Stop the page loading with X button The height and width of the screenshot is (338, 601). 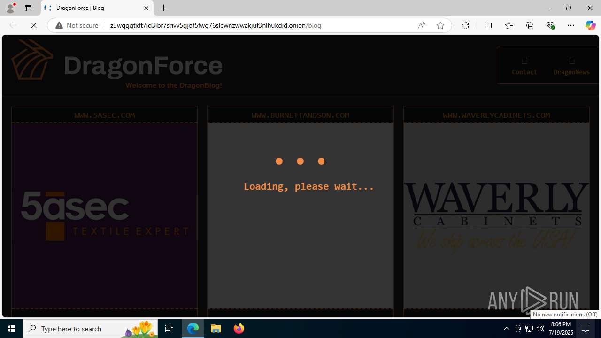(x=34, y=25)
